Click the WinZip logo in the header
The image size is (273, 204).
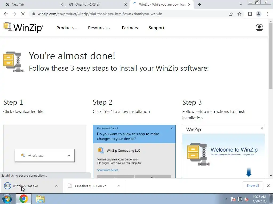point(23,27)
